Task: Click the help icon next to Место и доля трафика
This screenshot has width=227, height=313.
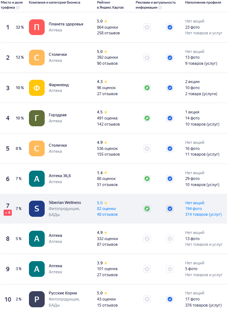Action: coord(18,8)
